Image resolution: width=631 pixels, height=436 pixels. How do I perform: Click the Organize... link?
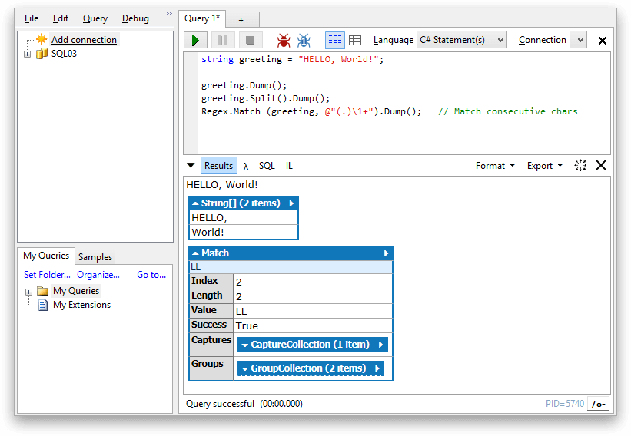(98, 275)
